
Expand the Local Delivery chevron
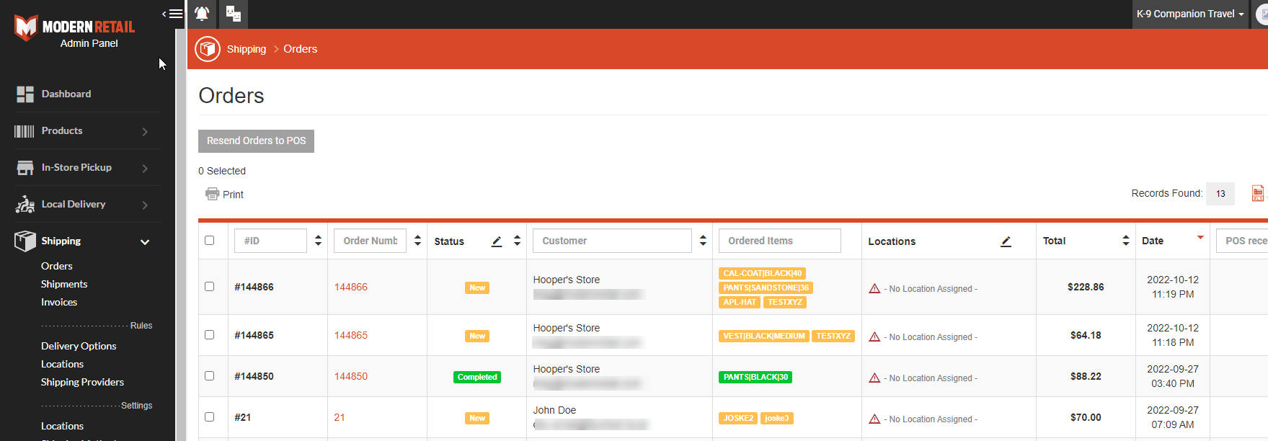145,205
